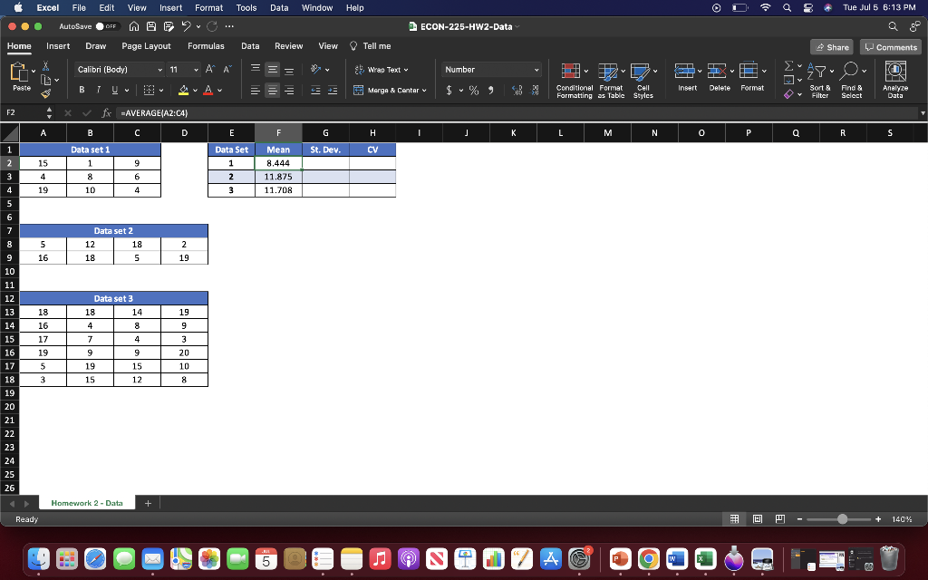Select the Homework 2 - Data sheet tab

(x=87, y=503)
